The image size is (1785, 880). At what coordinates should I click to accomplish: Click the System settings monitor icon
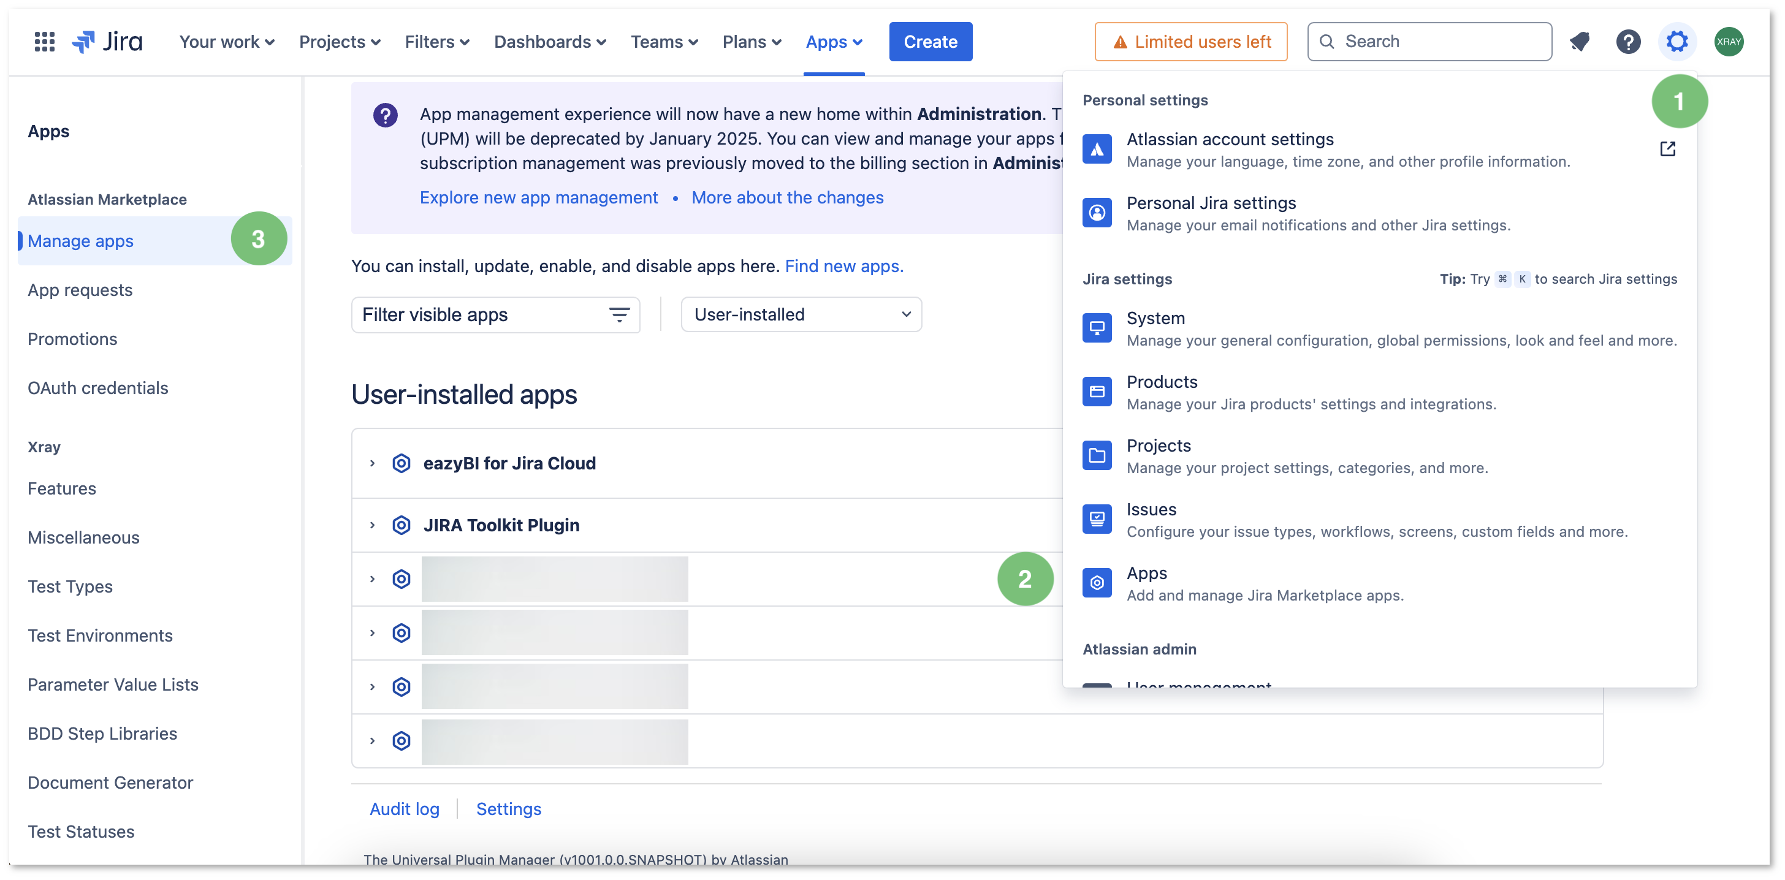(x=1097, y=328)
